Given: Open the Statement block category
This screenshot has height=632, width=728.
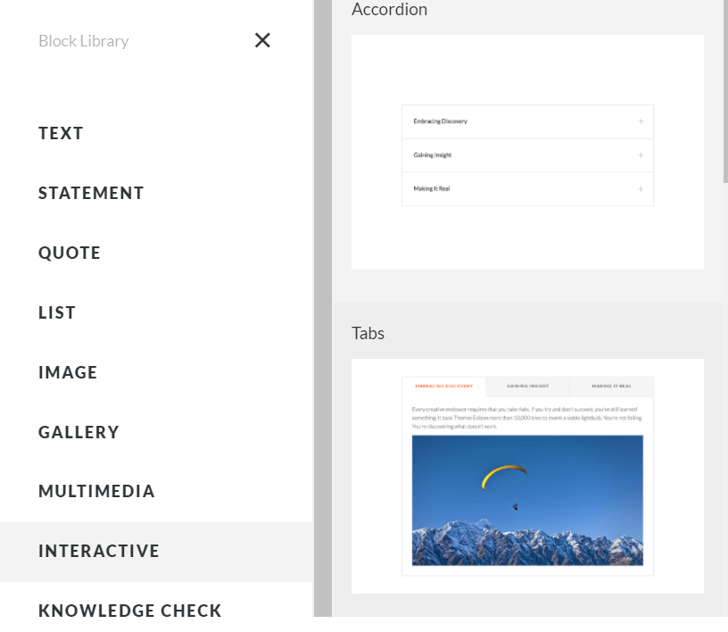Looking at the screenshot, I should click(x=91, y=193).
